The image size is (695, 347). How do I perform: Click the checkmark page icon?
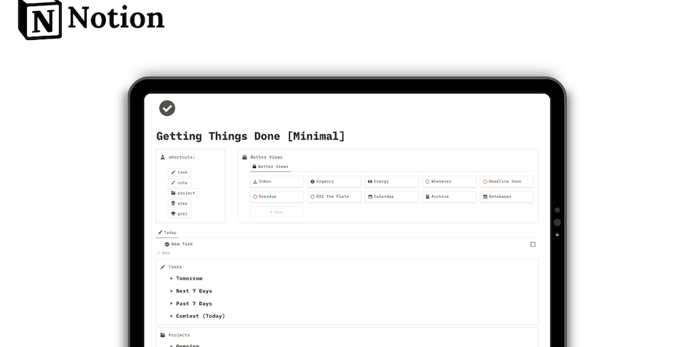[x=167, y=108]
